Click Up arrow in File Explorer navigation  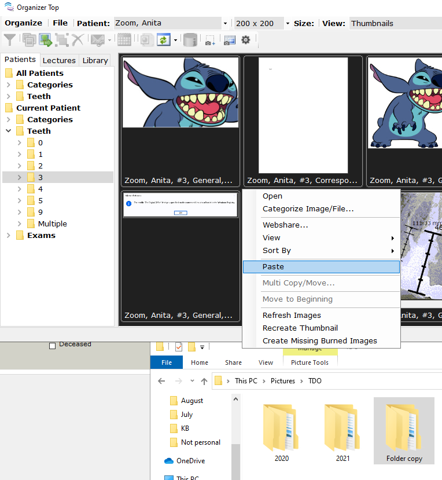(204, 381)
